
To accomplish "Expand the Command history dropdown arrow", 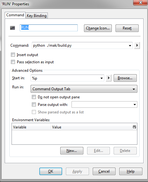I will click(x=130, y=45).
